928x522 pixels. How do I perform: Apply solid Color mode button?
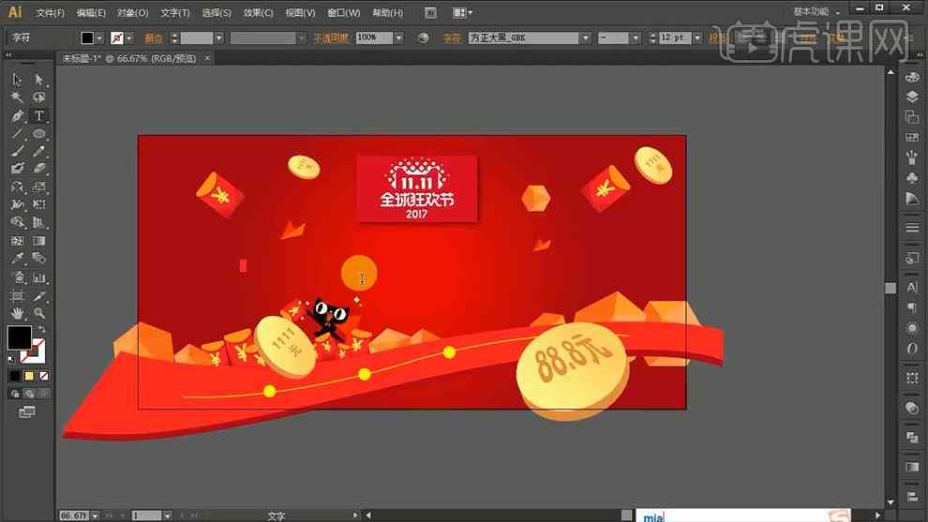tap(15, 376)
